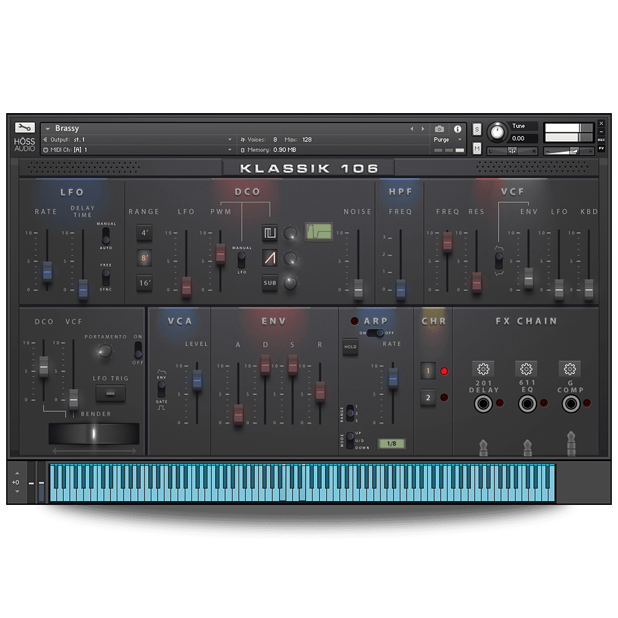The height and width of the screenshot is (618, 618).
Task: Select the pulse wave button in DCO
Action: coord(269,233)
